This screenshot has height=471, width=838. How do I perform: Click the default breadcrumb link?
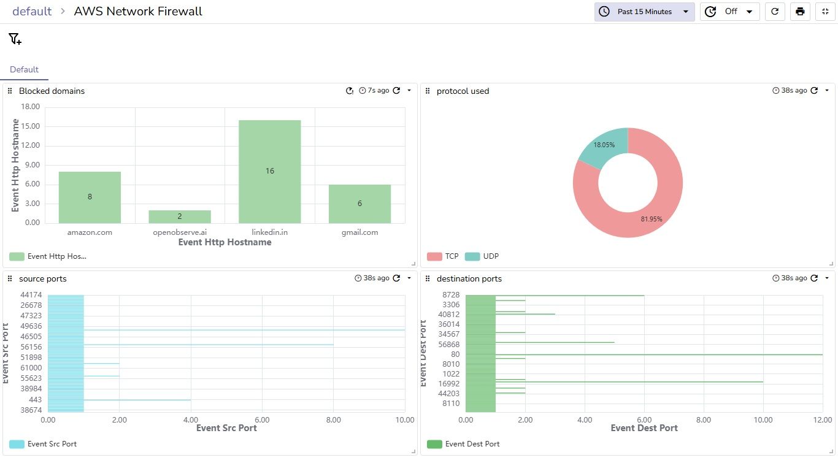coord(31,10)
